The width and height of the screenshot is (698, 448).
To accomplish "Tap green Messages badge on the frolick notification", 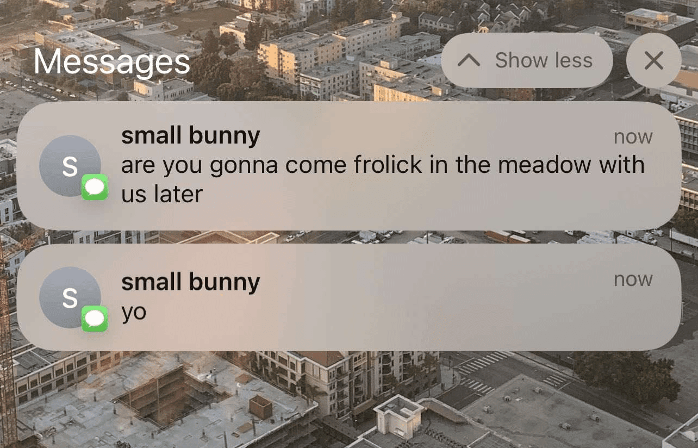I will point(95,188).
